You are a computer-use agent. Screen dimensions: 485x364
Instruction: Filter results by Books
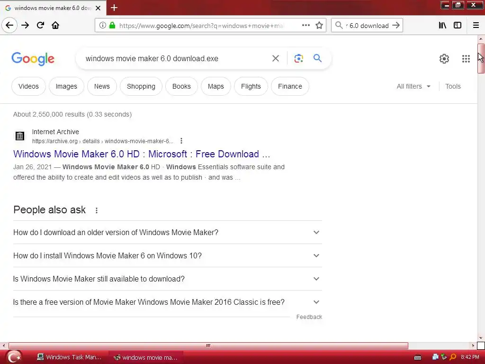click(181, 86)
